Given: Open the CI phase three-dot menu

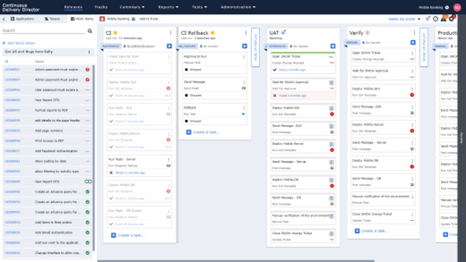Looking at the screenshot, I should point(171,33).
